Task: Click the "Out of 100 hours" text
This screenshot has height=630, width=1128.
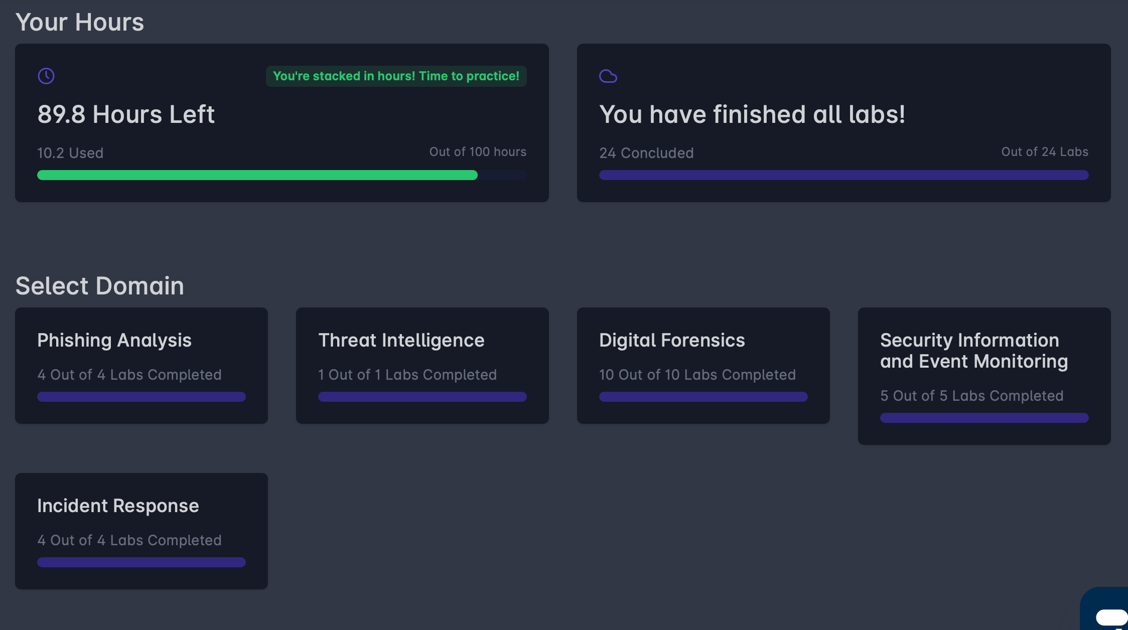Action: [x=478, y=152]
